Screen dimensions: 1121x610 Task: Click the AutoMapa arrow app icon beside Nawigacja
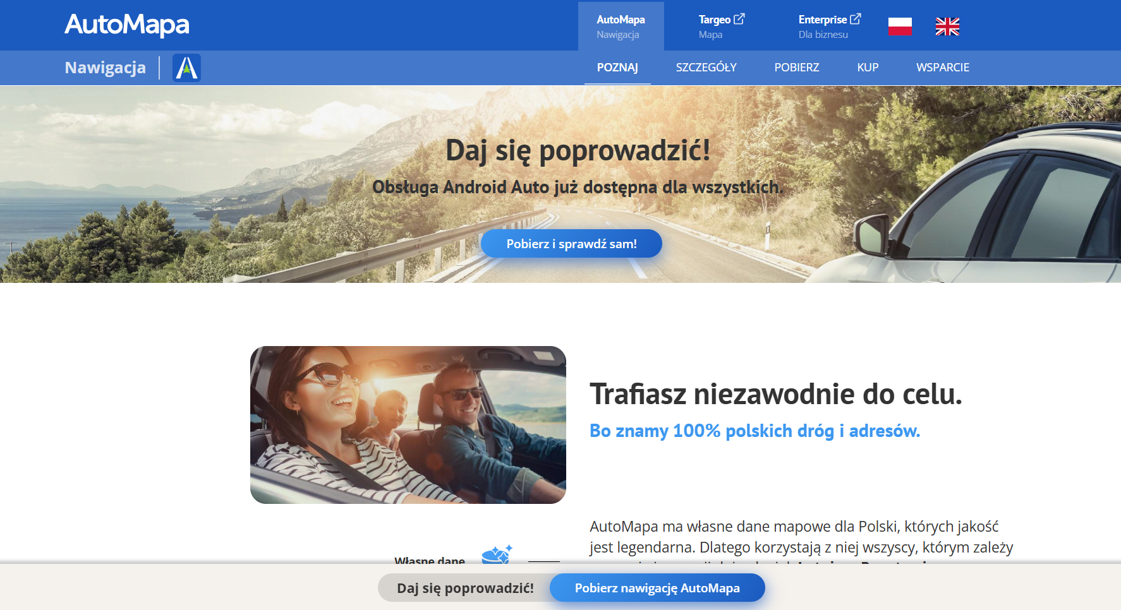(186, 68)
